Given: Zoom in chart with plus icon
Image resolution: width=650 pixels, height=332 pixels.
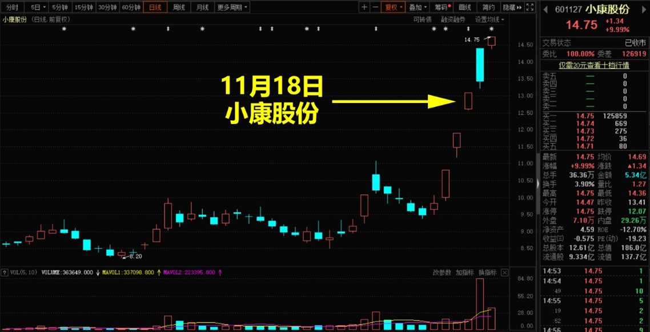Looking at the screenshot, I should pyautogui.click(x=364, y=7).
